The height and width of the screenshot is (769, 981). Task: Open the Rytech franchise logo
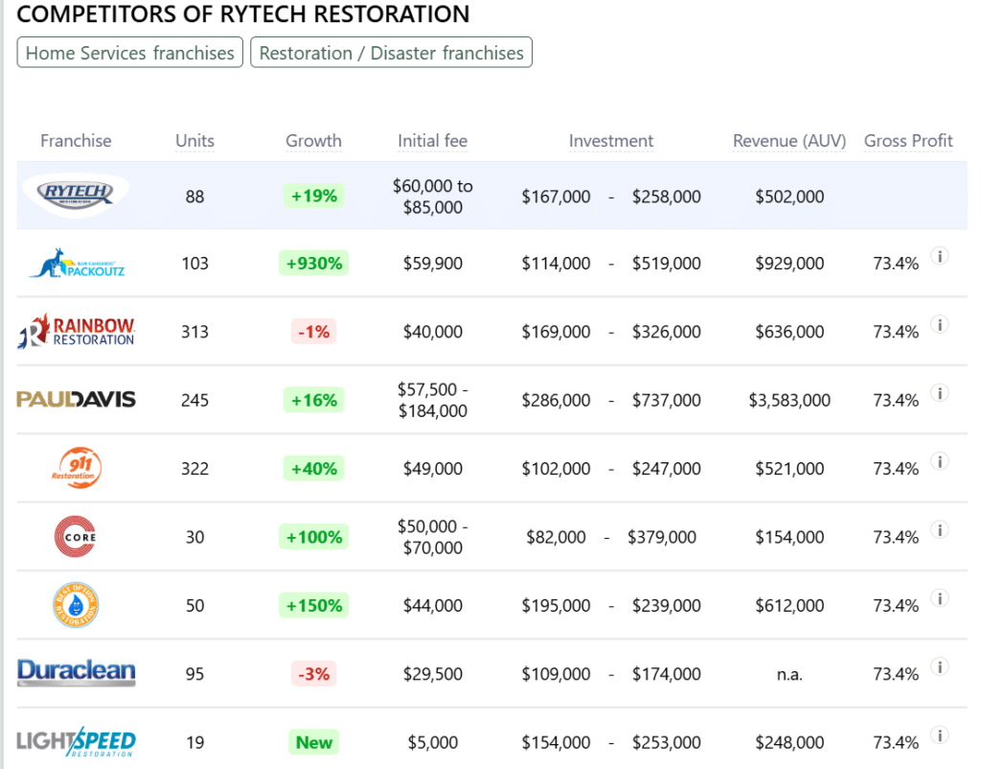pos(76,195)
